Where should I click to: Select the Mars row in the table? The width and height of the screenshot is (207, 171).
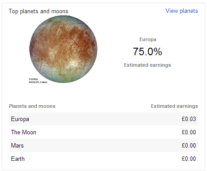click(x=103, y=145)
